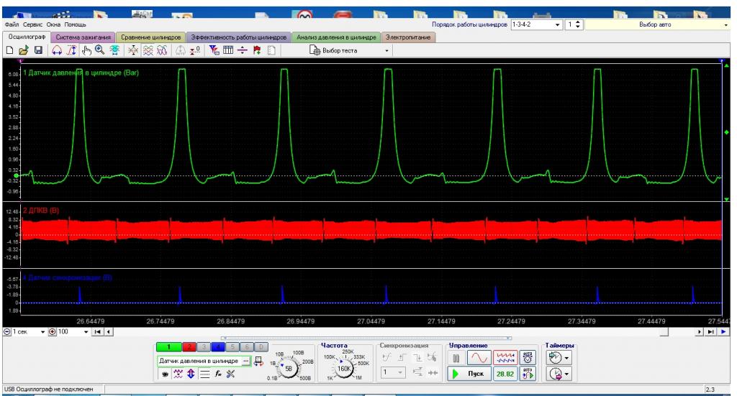Expand the Выбор теста dropdown
The height and width of the screenshot is (396, 737).
(386, 51)
